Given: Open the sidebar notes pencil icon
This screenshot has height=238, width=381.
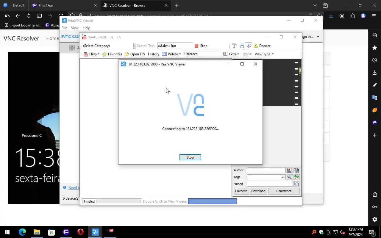Looking at the screenshot, I should 375,85.
